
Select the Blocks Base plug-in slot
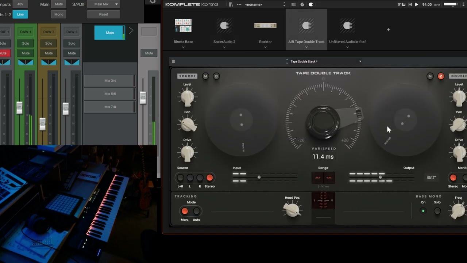(183, 29)
